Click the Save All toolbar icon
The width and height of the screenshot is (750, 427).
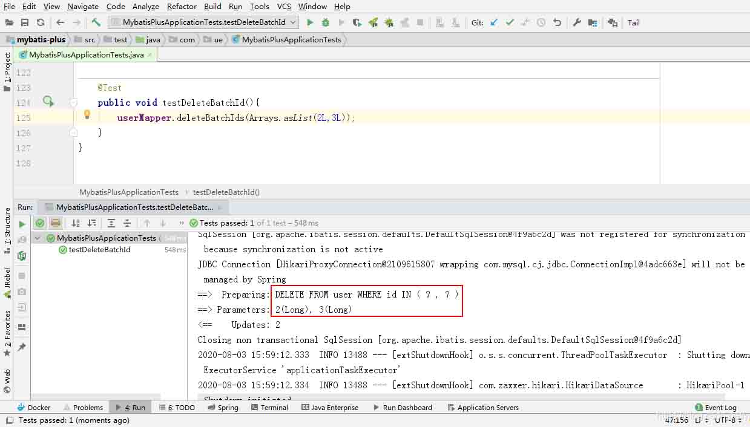[25, 22]
